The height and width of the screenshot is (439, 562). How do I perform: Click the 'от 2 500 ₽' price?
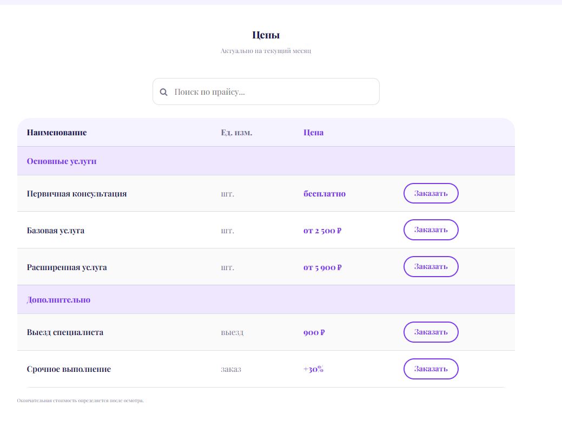pos(322,231)
